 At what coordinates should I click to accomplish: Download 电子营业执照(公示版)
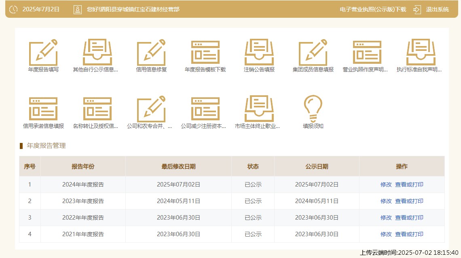373,9
